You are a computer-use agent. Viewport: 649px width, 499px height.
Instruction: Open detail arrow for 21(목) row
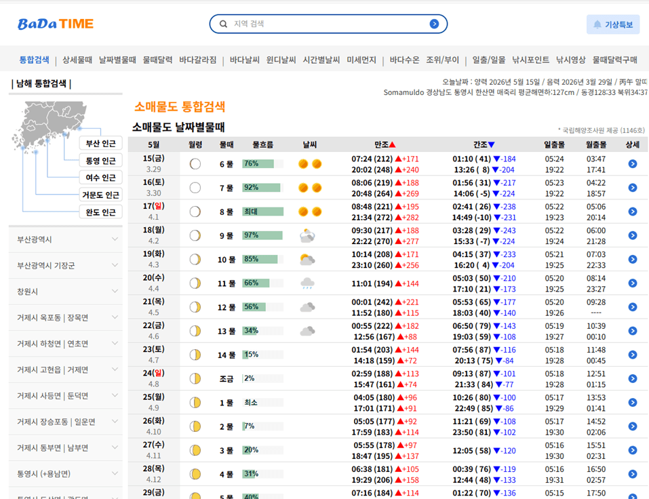click(x=633, y=307)
